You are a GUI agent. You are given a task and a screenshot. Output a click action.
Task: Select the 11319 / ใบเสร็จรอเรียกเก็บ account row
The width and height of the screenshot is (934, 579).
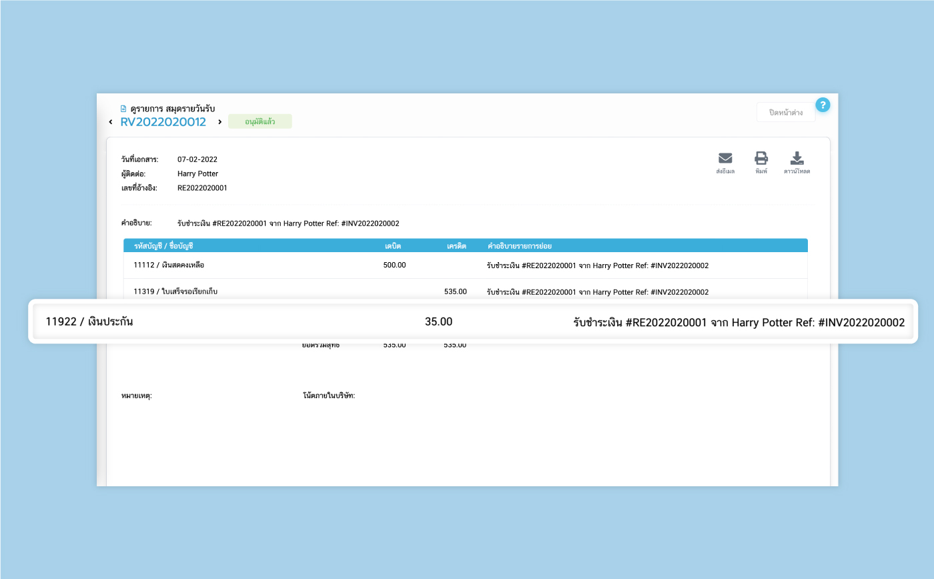175,292
